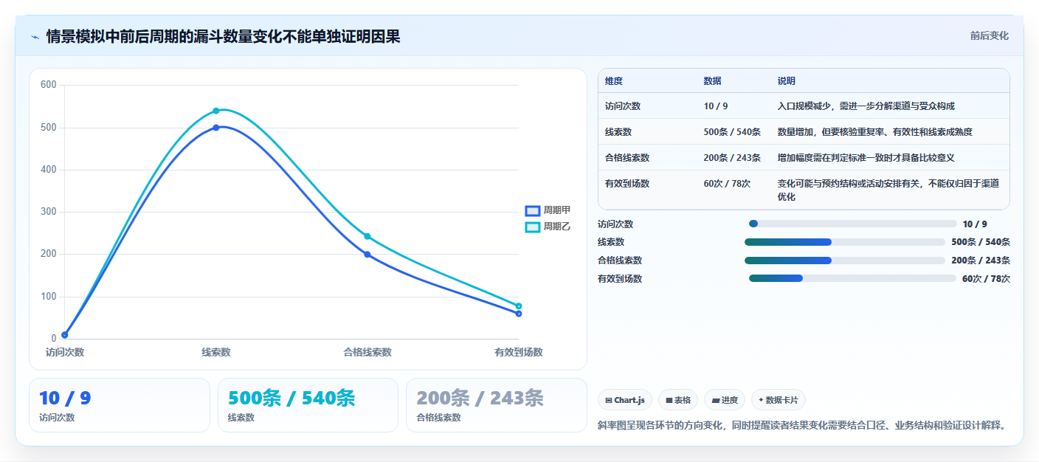Click x-axis label 线索数 on chart
Image resolution: width=1039 pixels, height=462 pixels.
[216, 352]
